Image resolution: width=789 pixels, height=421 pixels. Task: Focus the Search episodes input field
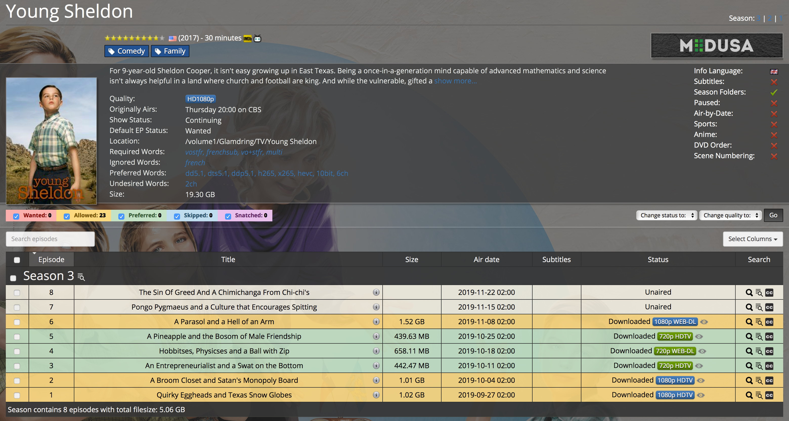50,239
